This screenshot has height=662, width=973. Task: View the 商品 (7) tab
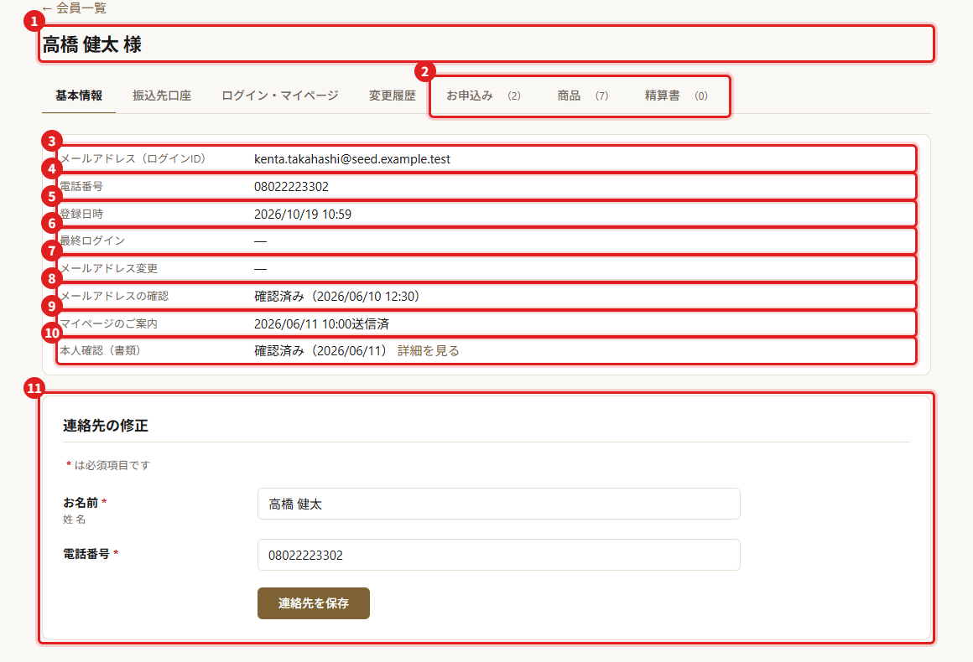(x=583, y=96)
